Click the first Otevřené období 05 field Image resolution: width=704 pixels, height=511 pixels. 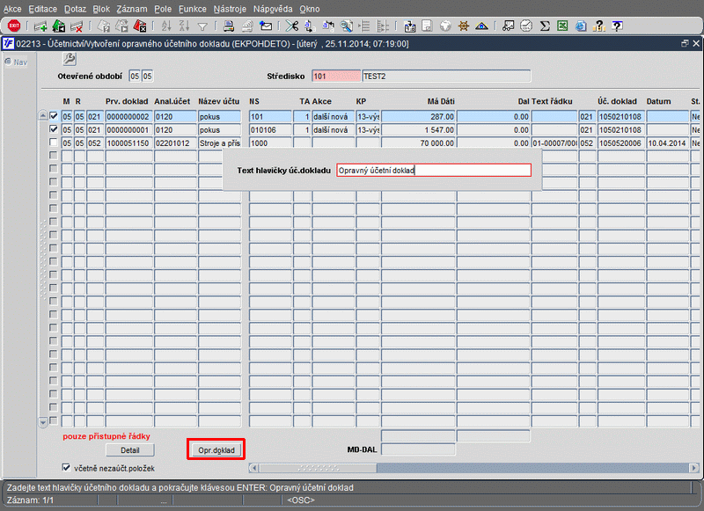pyautogui.click(x=135, y=77)
